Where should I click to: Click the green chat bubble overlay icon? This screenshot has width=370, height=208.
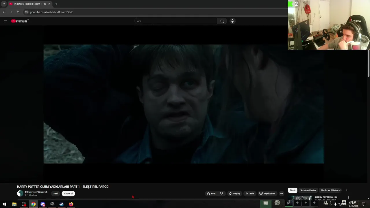pos(266,203)
